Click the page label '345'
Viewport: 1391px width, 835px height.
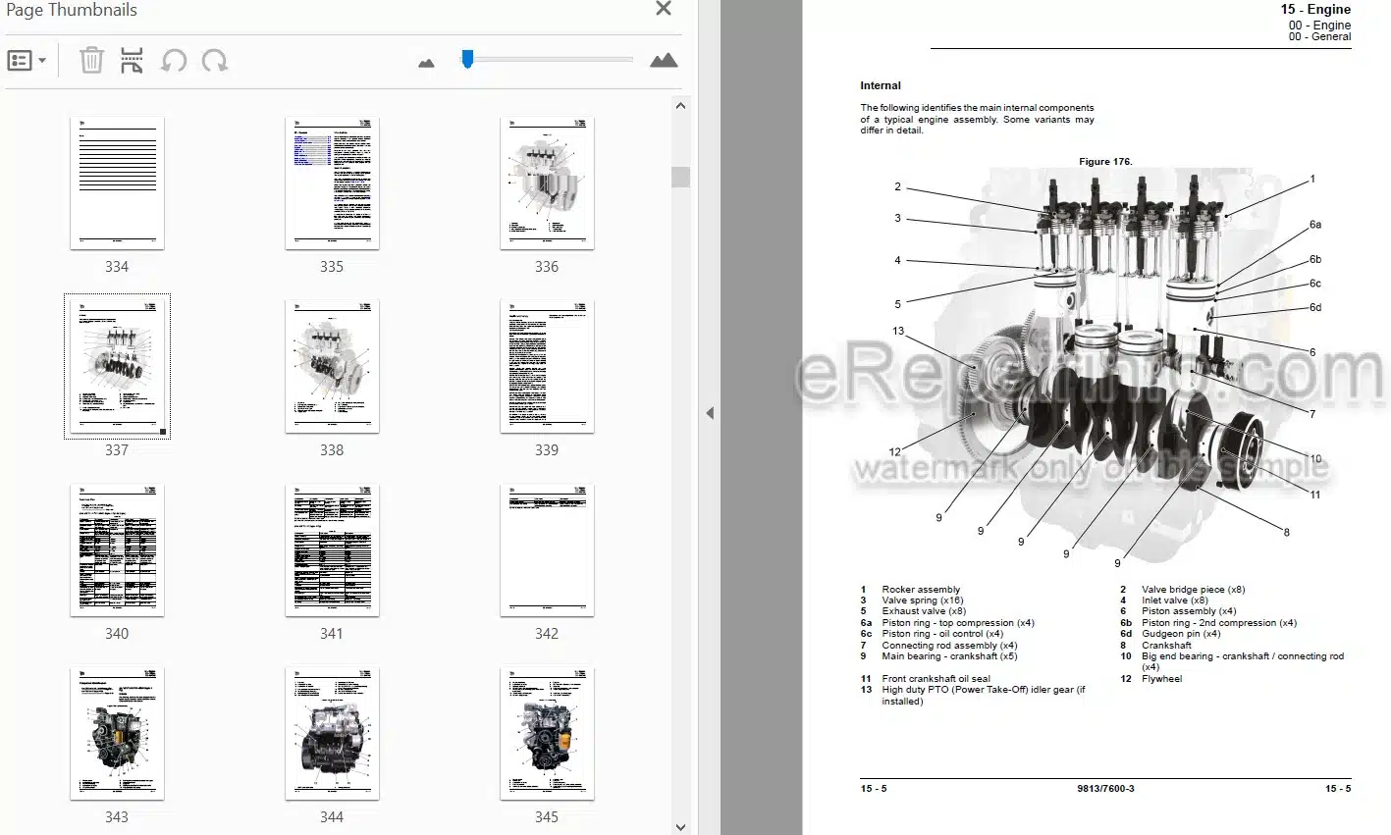(547, 816)
